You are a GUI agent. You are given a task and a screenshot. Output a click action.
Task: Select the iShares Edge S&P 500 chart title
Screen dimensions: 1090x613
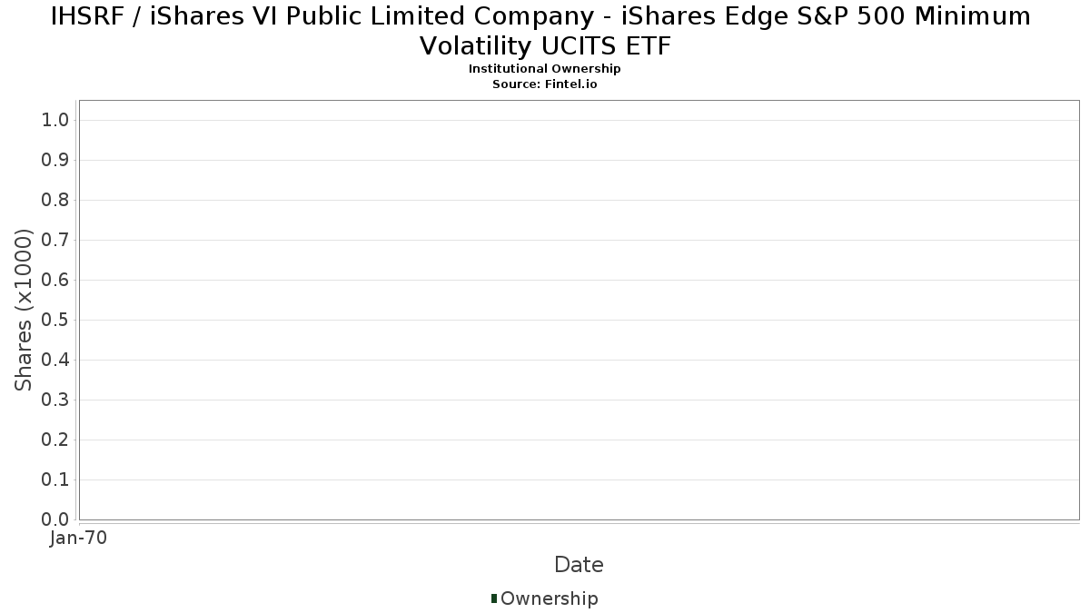(544, 30)
